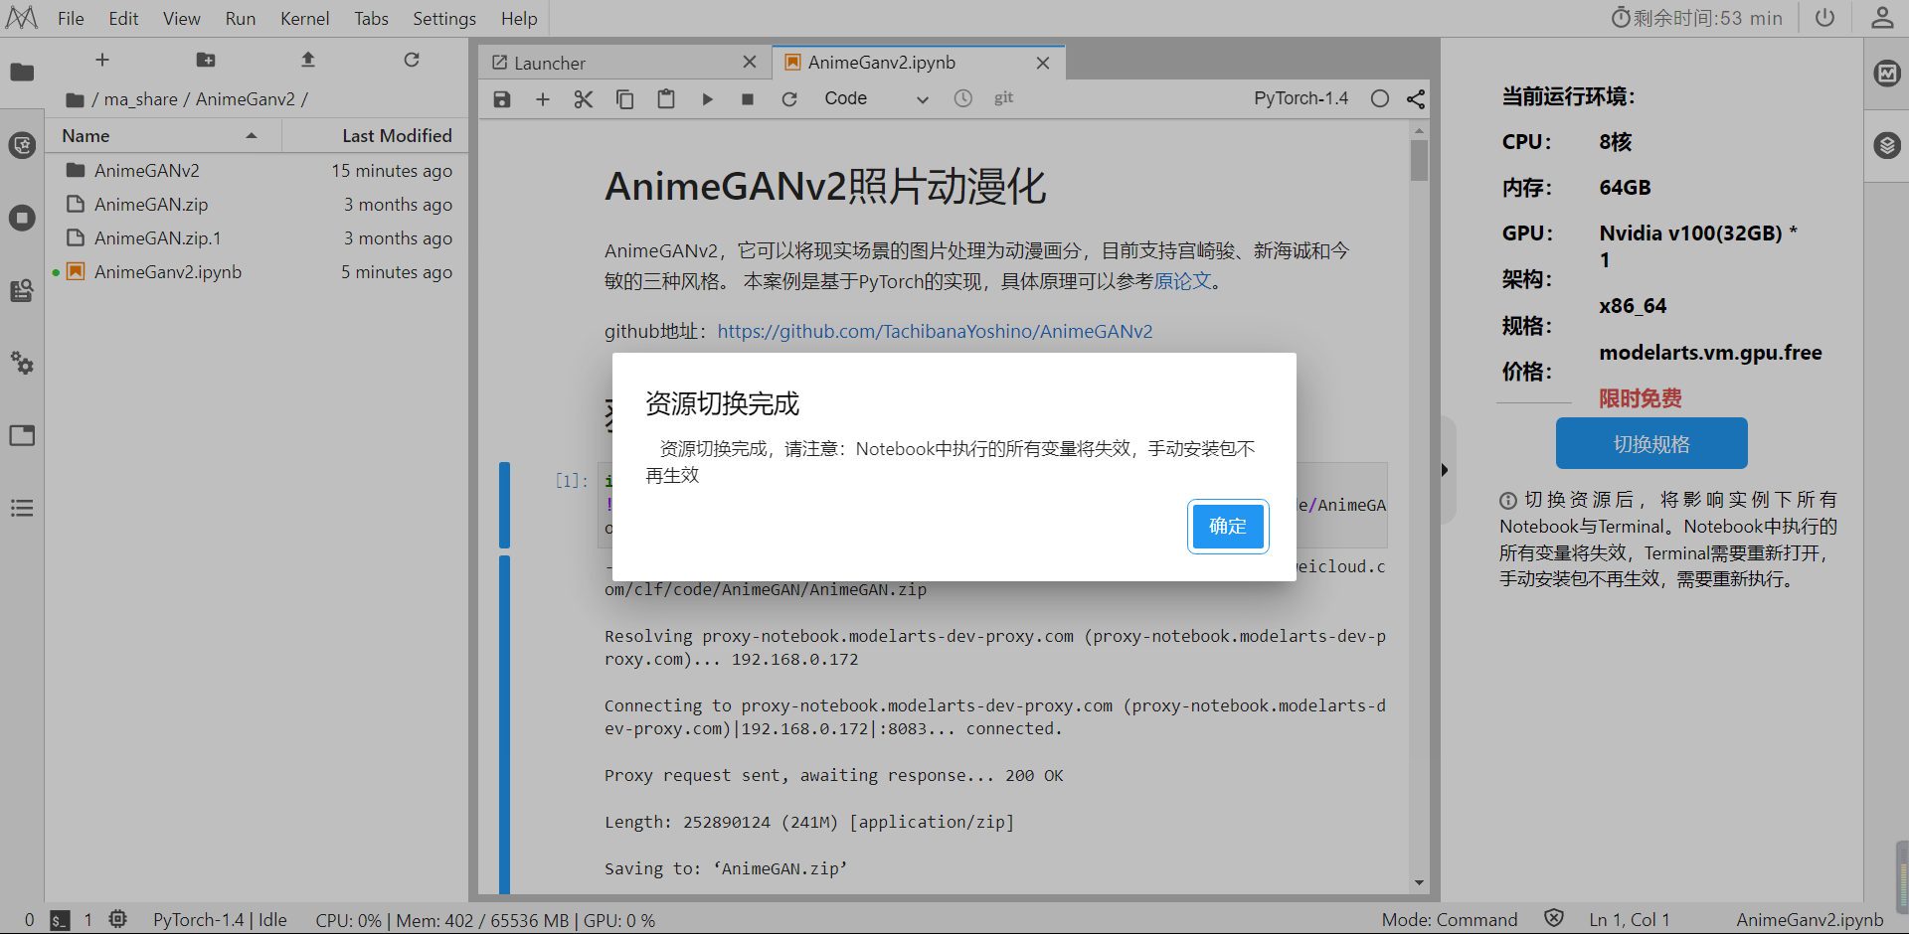1909x934 pixels.
Task: Open the Edit menu
Action: point(123,18)
